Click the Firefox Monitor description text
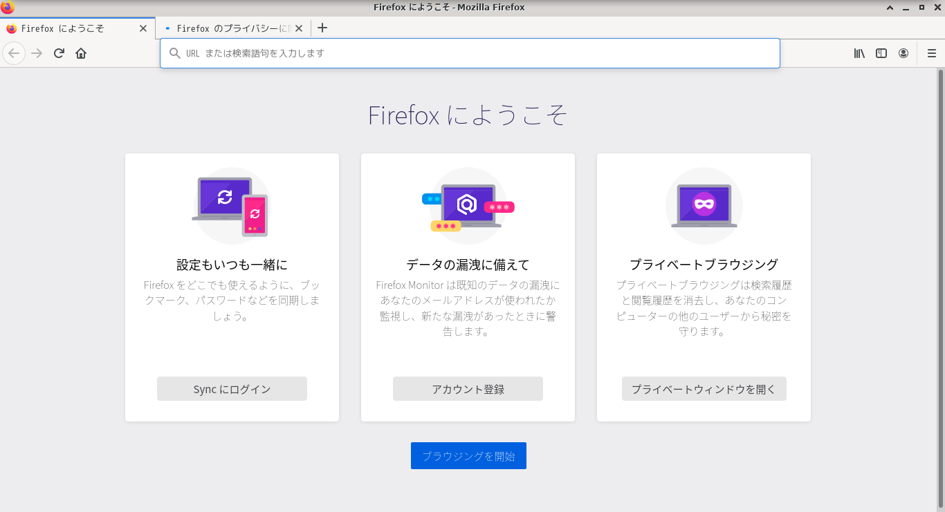Viewport: 945px width, 512px height. 468,308
